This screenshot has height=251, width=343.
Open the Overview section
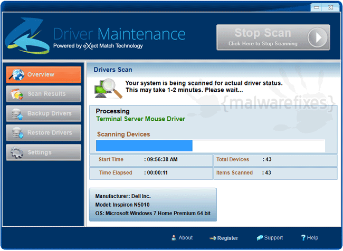point(43,74)
